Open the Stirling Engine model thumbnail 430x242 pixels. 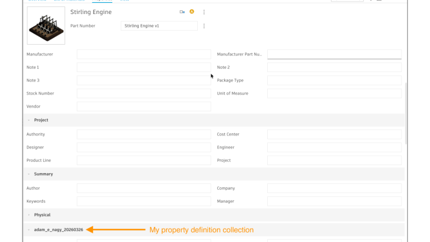(x=46, y=25)
